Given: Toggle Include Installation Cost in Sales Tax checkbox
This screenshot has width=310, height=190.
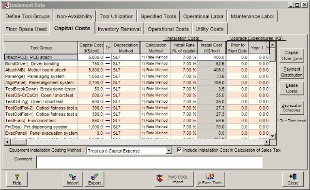Looking at the screenshot, I should 179,150.
